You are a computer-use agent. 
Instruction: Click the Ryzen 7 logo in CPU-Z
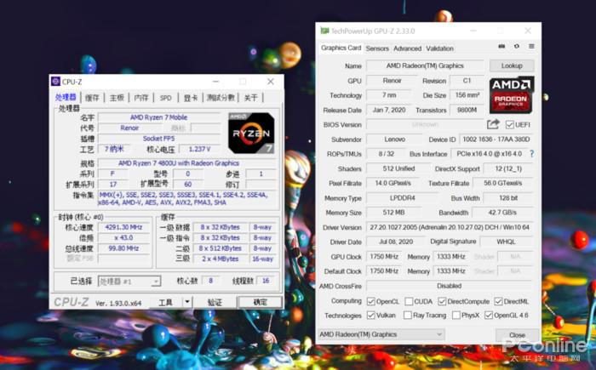pos(251,133)
